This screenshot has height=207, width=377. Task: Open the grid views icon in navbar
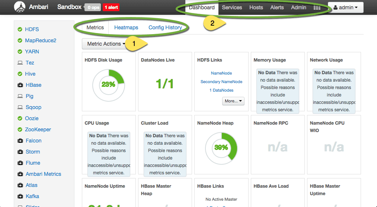coord(317,8)
